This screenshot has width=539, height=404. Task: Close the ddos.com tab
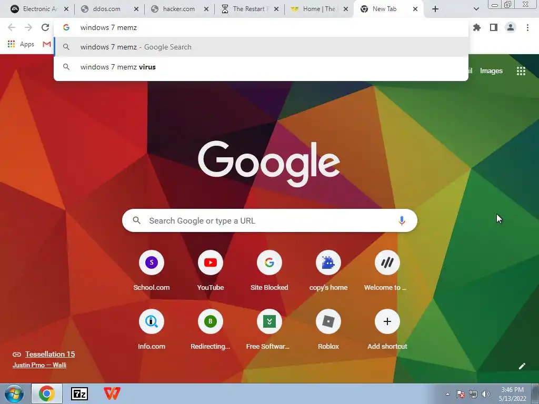(136, 9)
